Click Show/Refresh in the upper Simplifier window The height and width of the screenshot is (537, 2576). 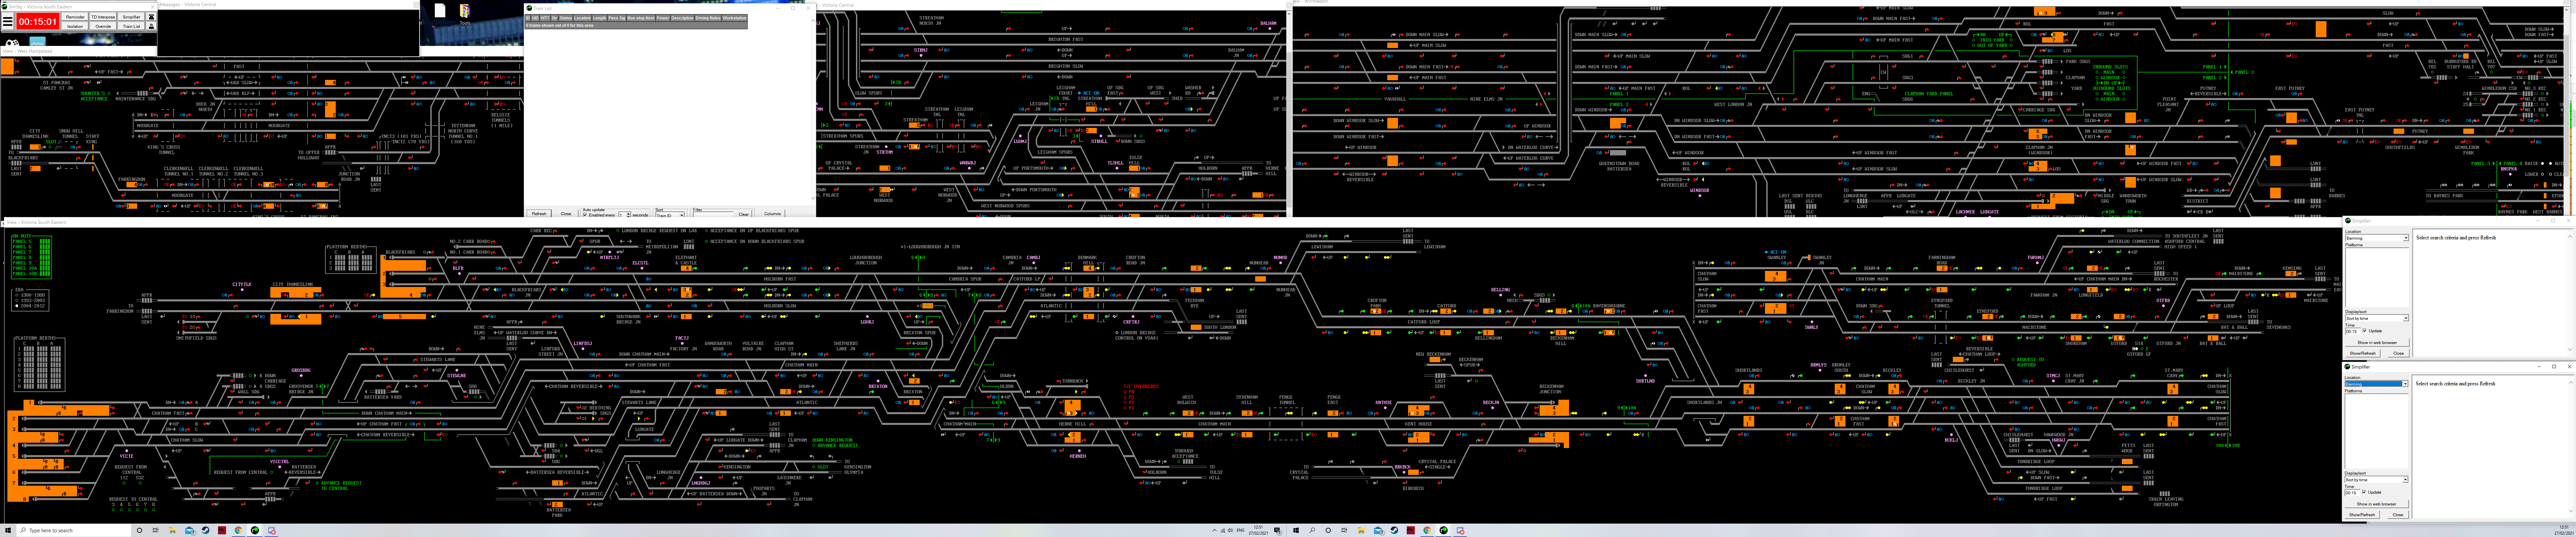click(x=2363, y=353)
